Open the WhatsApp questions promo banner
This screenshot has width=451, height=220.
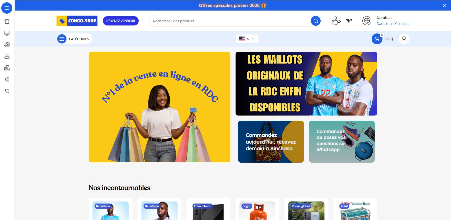[342, 142]
